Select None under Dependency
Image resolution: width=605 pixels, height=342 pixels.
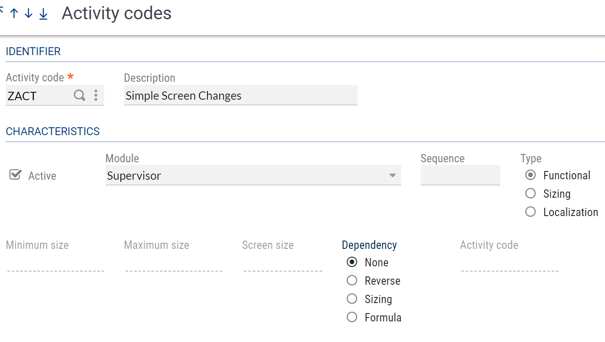pos(352,262)
